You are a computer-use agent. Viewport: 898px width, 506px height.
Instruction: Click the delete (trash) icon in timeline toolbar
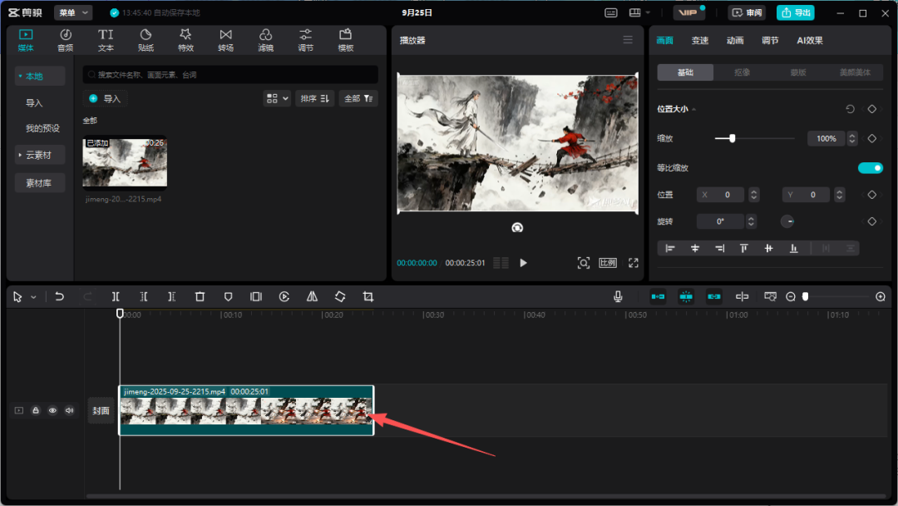200,296
